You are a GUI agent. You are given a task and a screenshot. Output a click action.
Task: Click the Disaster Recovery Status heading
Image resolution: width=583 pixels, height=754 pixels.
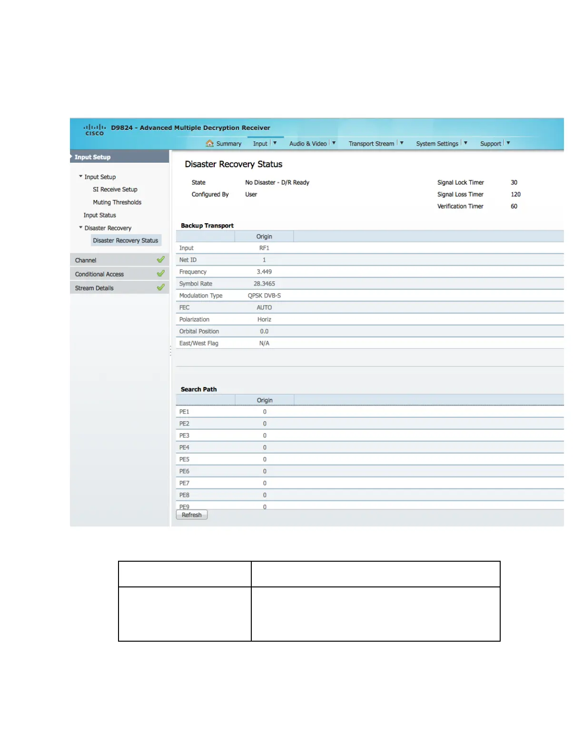233,164
